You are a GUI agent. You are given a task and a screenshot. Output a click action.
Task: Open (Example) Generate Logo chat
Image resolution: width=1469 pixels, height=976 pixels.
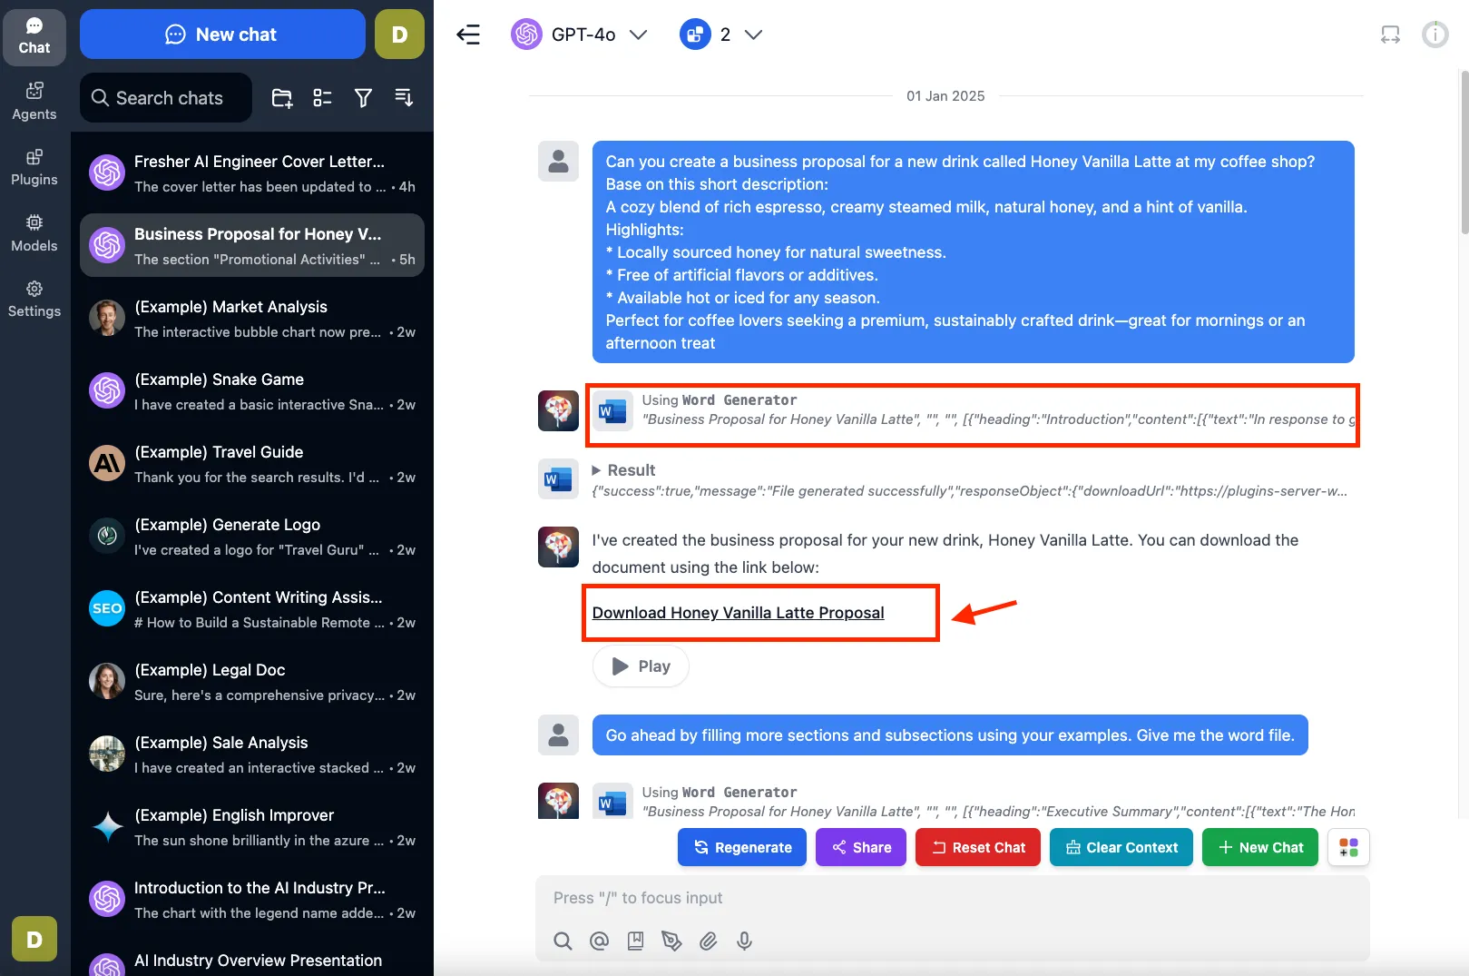[x=252, y=536]
